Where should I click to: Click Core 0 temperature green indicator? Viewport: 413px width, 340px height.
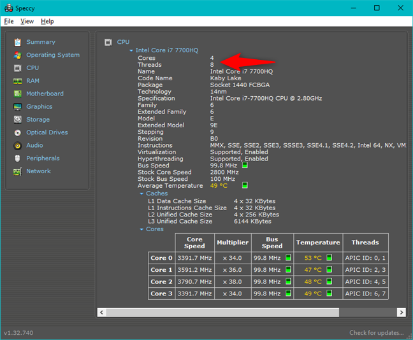point(329,258)
